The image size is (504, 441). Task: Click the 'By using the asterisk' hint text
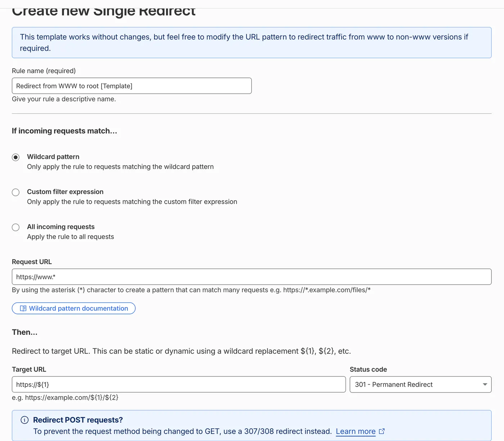191,290
